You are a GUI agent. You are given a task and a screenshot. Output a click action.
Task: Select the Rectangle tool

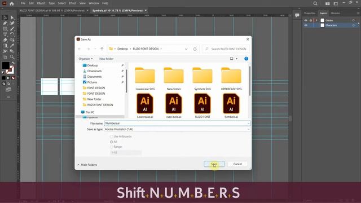click(x=5, y=29)
